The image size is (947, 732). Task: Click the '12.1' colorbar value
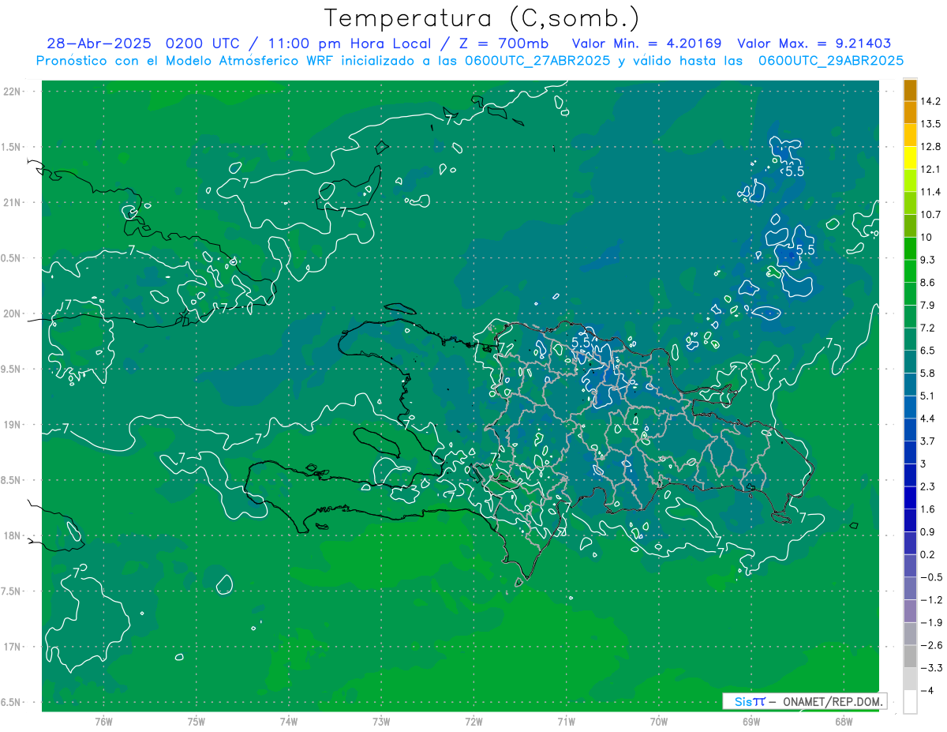(x=931, y=169)
